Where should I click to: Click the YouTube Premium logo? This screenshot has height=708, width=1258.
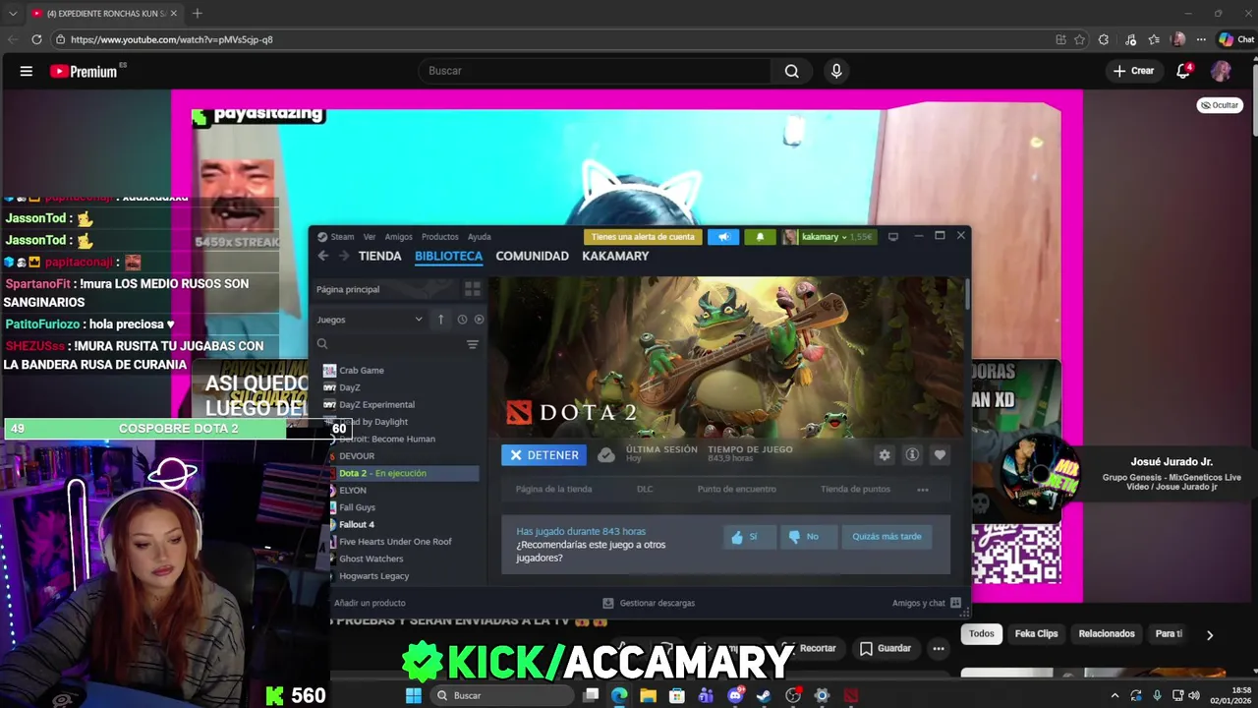pos(85,71)
